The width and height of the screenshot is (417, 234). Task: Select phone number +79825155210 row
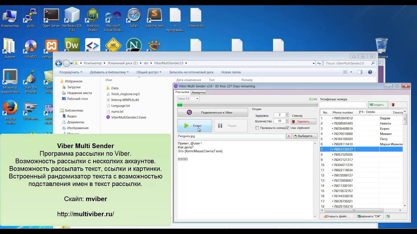[361, 206]
